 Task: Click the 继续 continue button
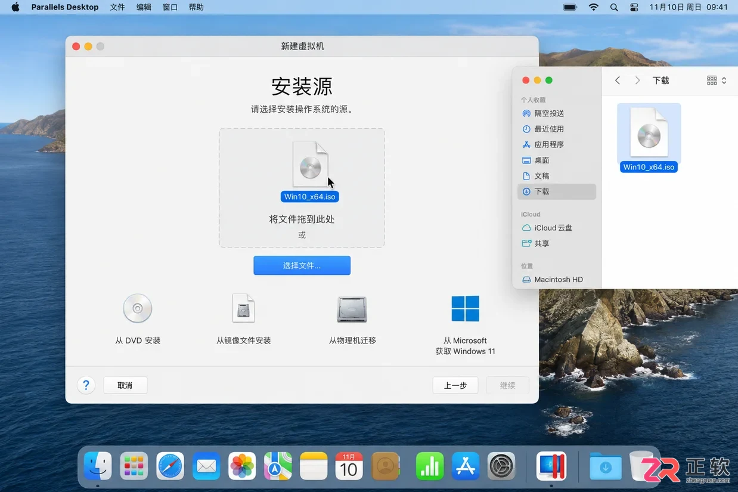pos(507,385)
